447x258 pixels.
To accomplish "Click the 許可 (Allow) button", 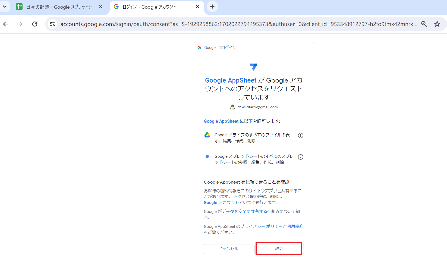I will point(279,248).
